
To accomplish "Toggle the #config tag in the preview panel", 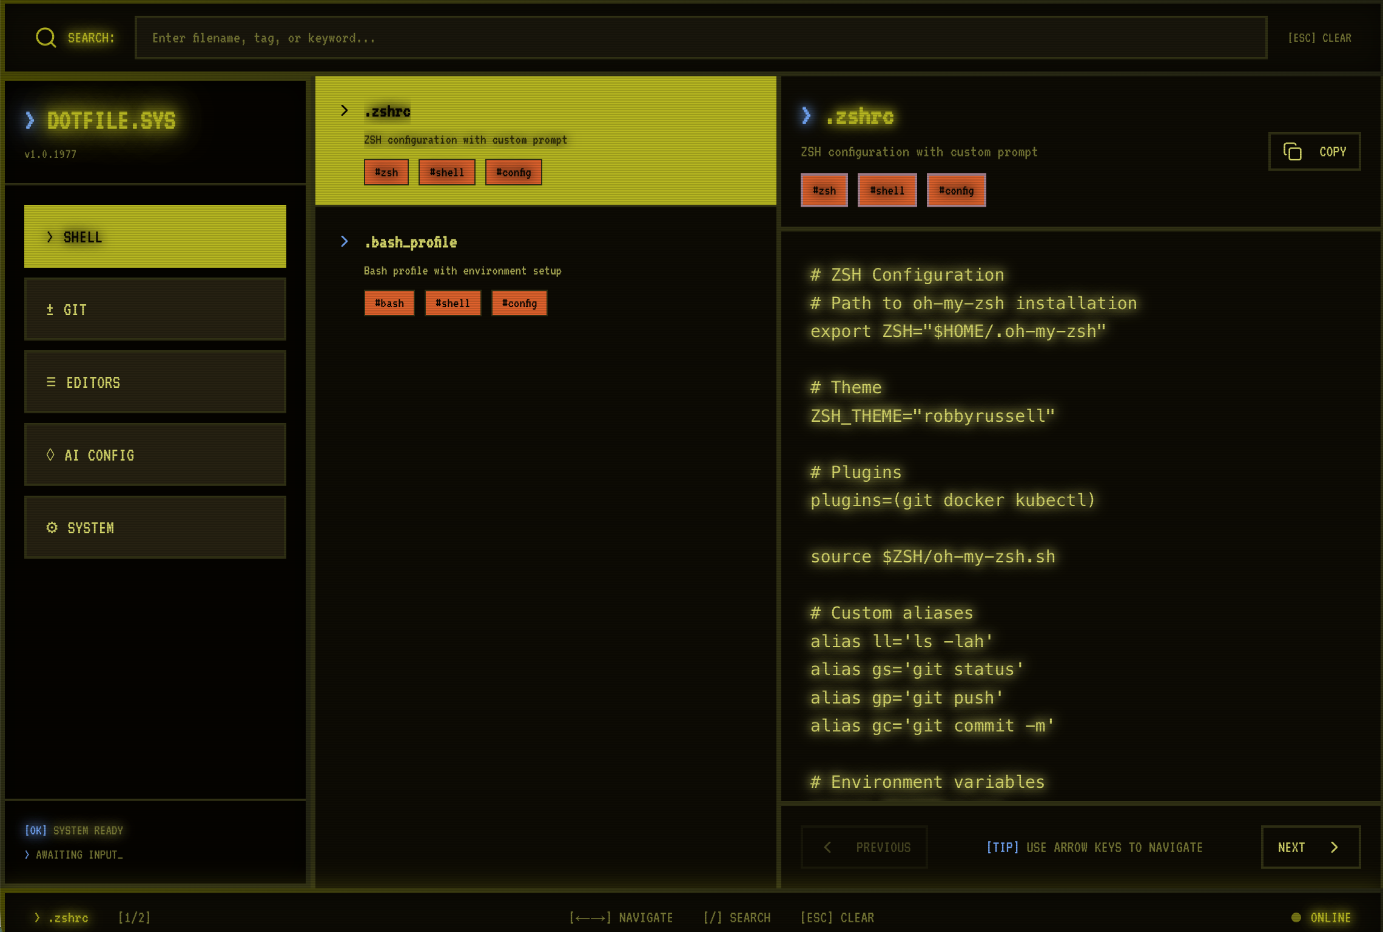I will coord(956,190).
